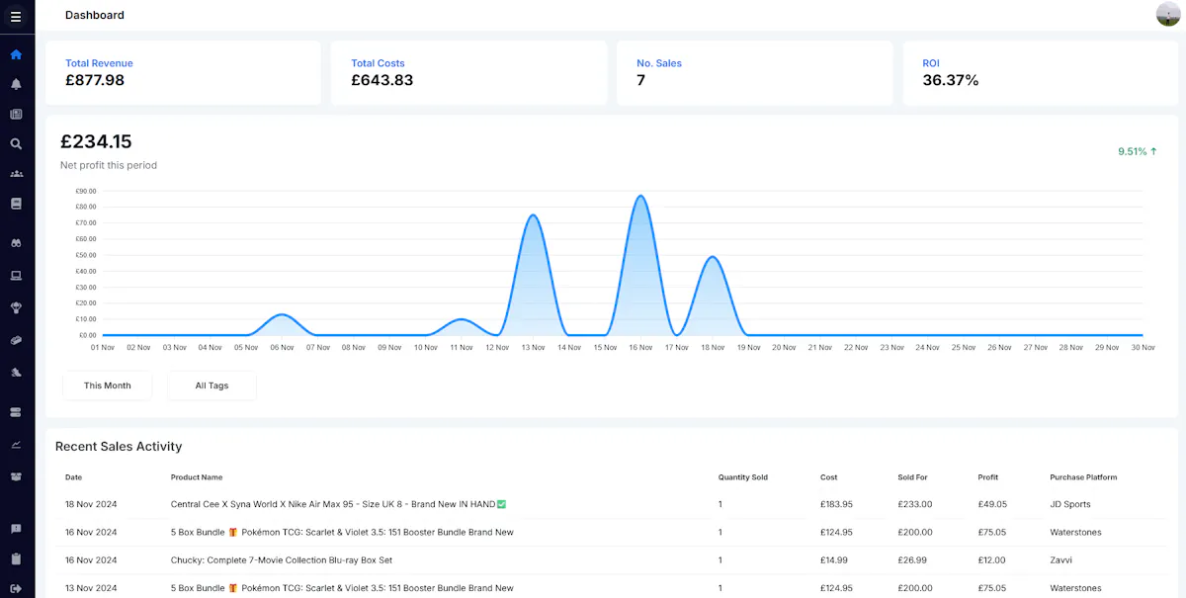Open the laptop icon in sidebar
Viewport: 1186px width, 598px height.
(x=16, y=276)
